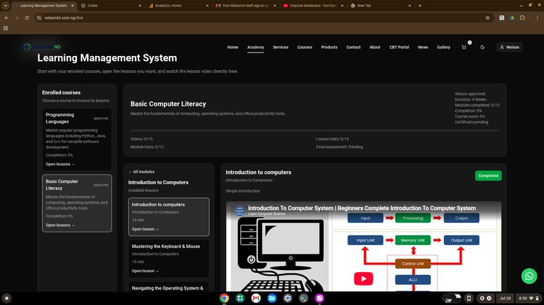This screenshot has width=544, height=305.
Task: Open quick settings showing 8:50 clock
Action: [528, 298]
